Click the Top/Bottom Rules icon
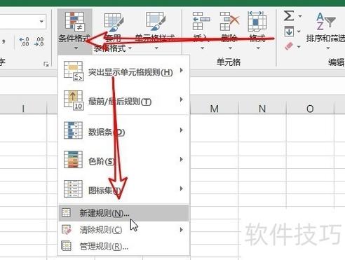The width and height of the screenshot is (345, 260). pos(74,100)
